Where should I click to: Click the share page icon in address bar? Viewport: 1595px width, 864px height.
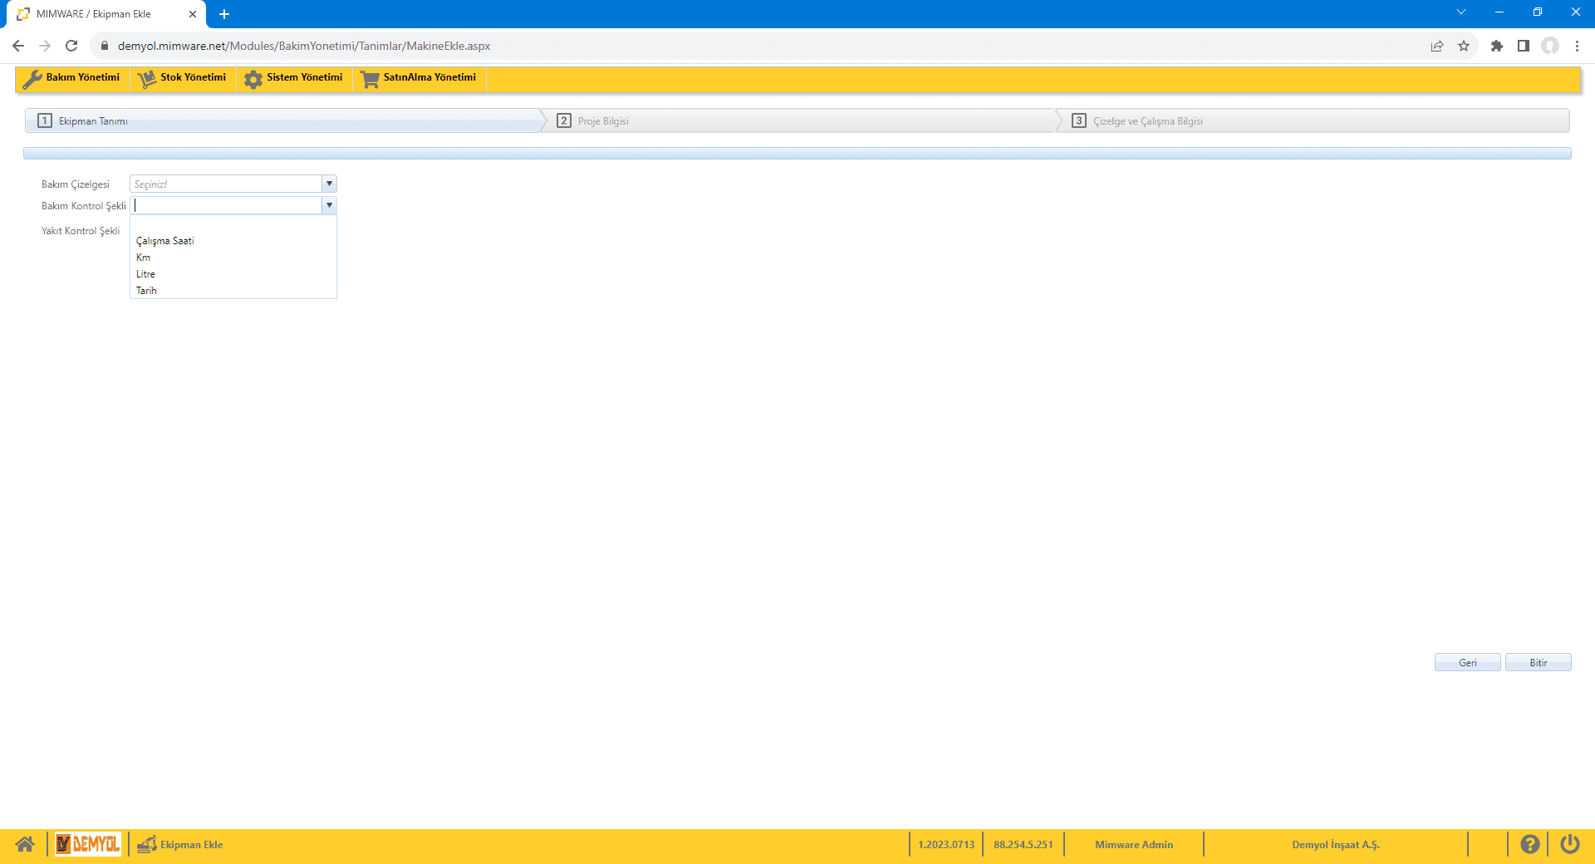click(1437, 46)
